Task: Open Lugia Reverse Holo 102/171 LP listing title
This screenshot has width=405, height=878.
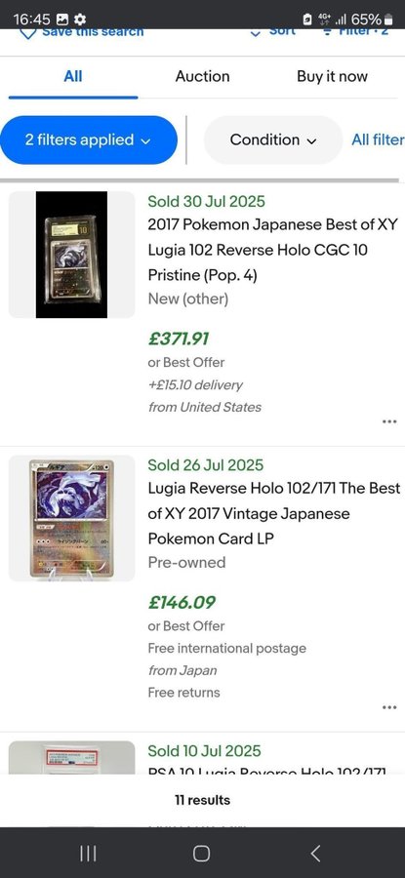Action: [x=274, y=513]
